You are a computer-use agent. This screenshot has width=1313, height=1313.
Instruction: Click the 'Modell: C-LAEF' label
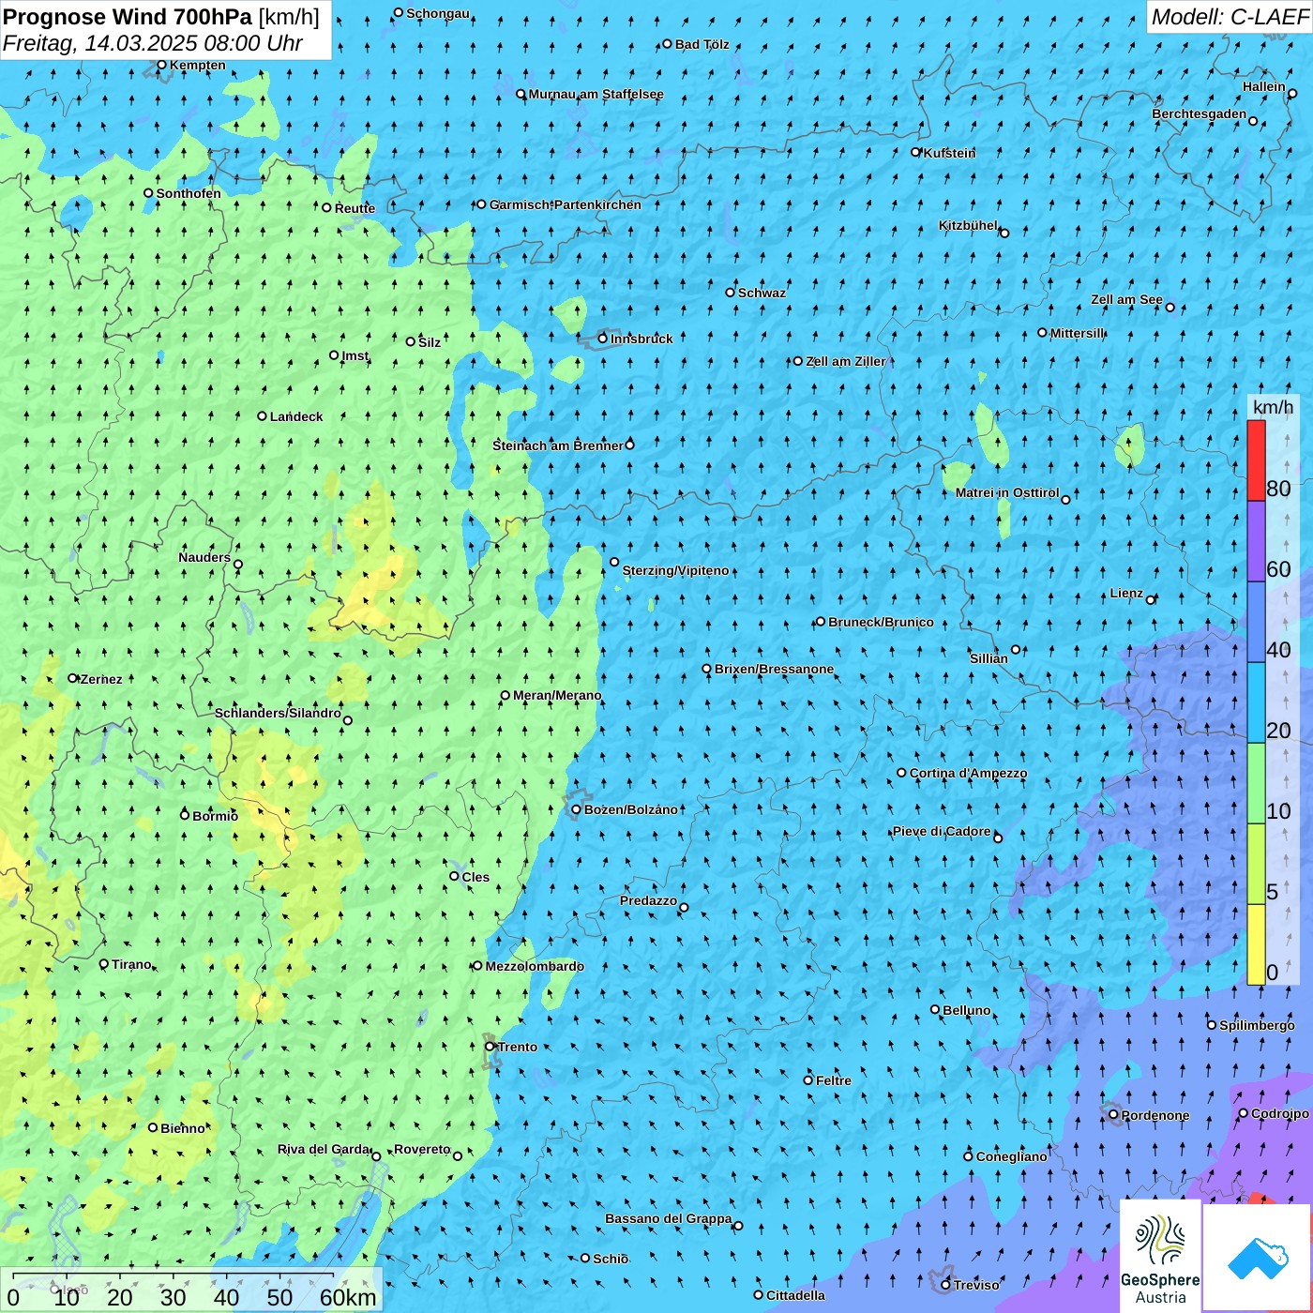click(1229, 17)
